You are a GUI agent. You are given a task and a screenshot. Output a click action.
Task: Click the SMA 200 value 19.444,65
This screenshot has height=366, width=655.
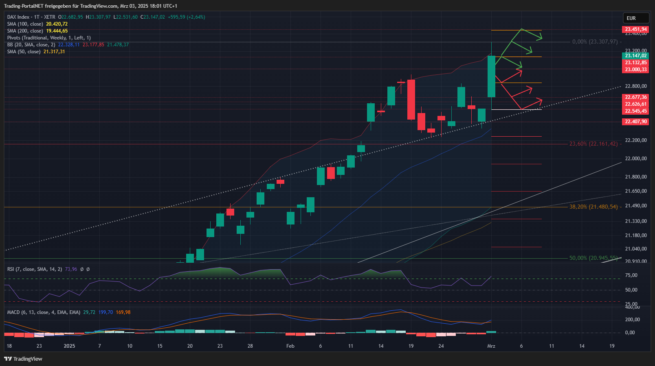pos(57,31)
